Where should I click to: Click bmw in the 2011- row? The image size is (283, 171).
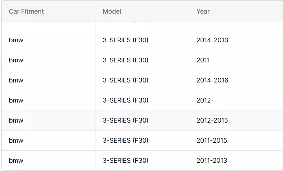point(16,60)
